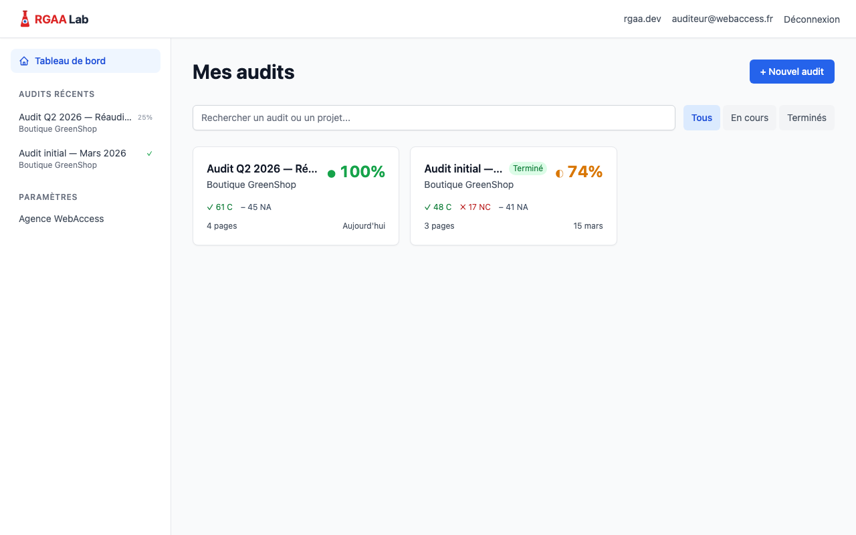Click the orange half-circle indicator near 74%
The height and width of the screenshot is (535, 856).
coord(559,172)
